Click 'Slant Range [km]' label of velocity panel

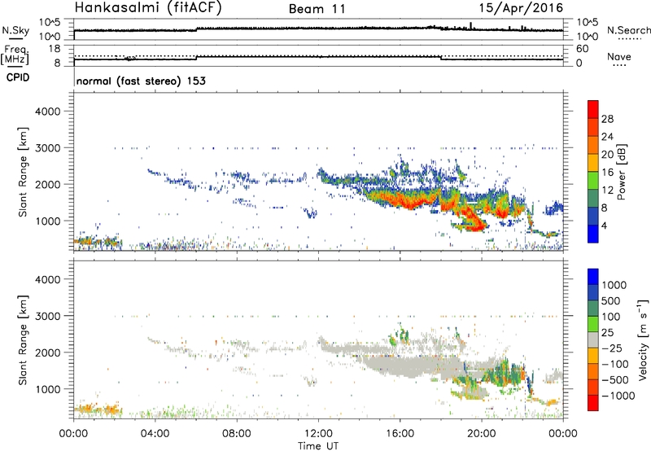23,339
